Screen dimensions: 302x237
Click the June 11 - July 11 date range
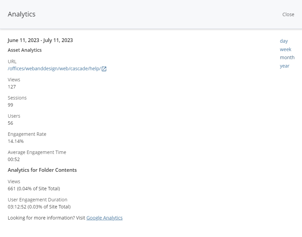tap(40, 40)
